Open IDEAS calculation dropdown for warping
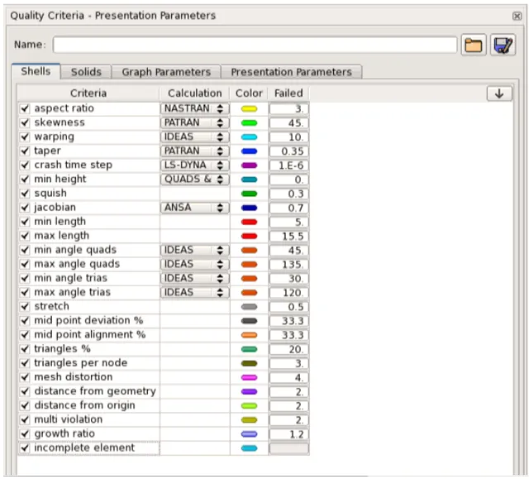 [195, 137]
